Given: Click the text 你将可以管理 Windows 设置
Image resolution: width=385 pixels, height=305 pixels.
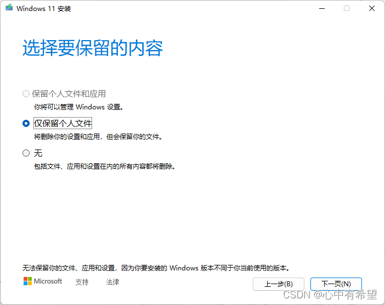Looking at the screenshot, I should [78, 107].
